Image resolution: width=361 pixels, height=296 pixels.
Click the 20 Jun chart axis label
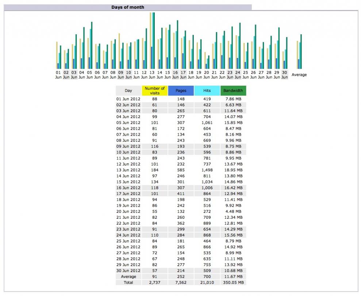coord(207,75)
